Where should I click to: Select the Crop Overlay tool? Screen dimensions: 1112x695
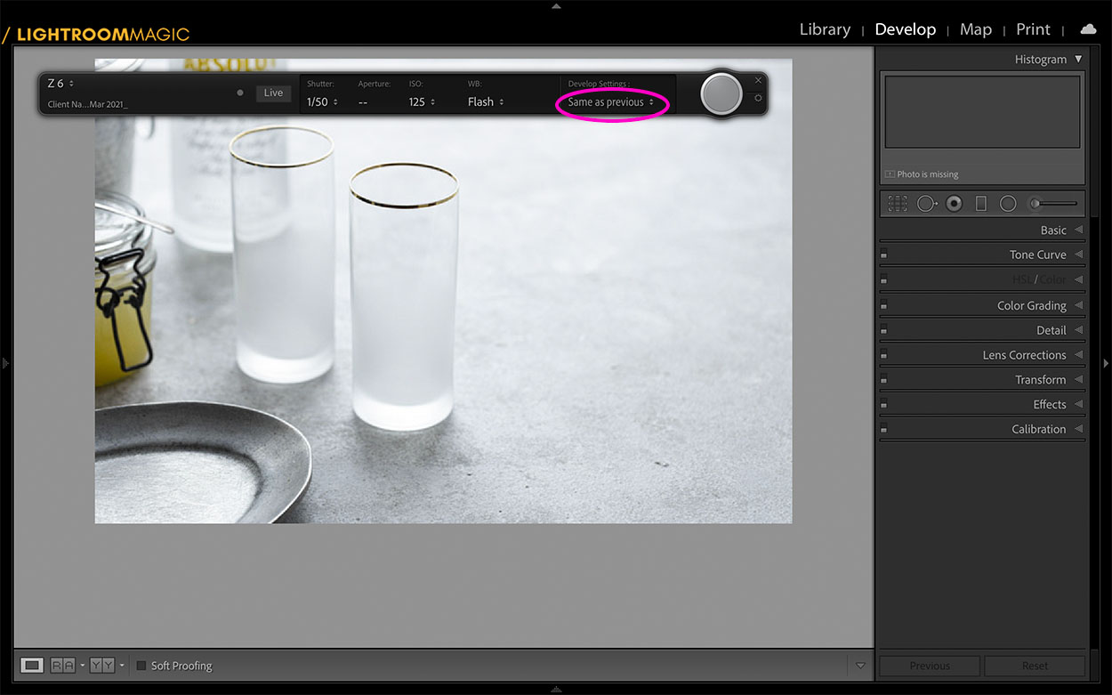[898, 204]
